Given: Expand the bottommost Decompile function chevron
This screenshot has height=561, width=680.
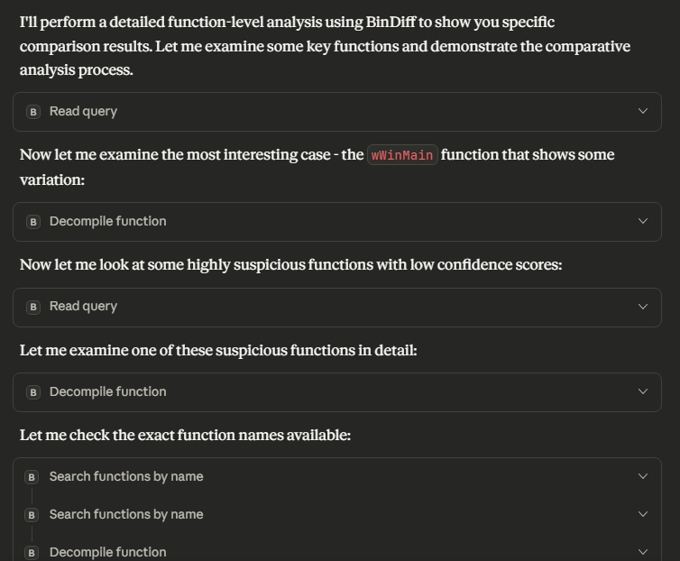Looking at the screenshot, I should (642, 552).
